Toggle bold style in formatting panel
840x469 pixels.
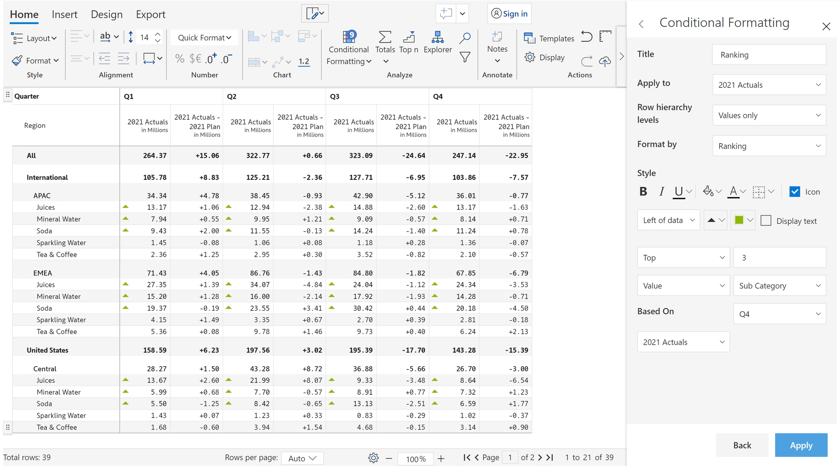pyautogui.click(x=643, y=192)
